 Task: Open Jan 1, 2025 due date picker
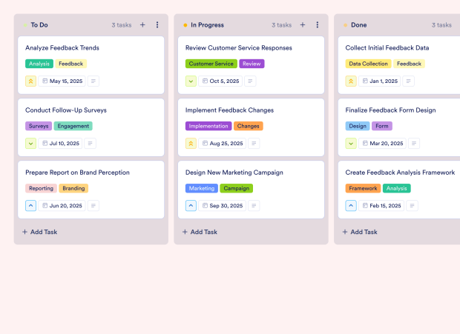point(380,81)
